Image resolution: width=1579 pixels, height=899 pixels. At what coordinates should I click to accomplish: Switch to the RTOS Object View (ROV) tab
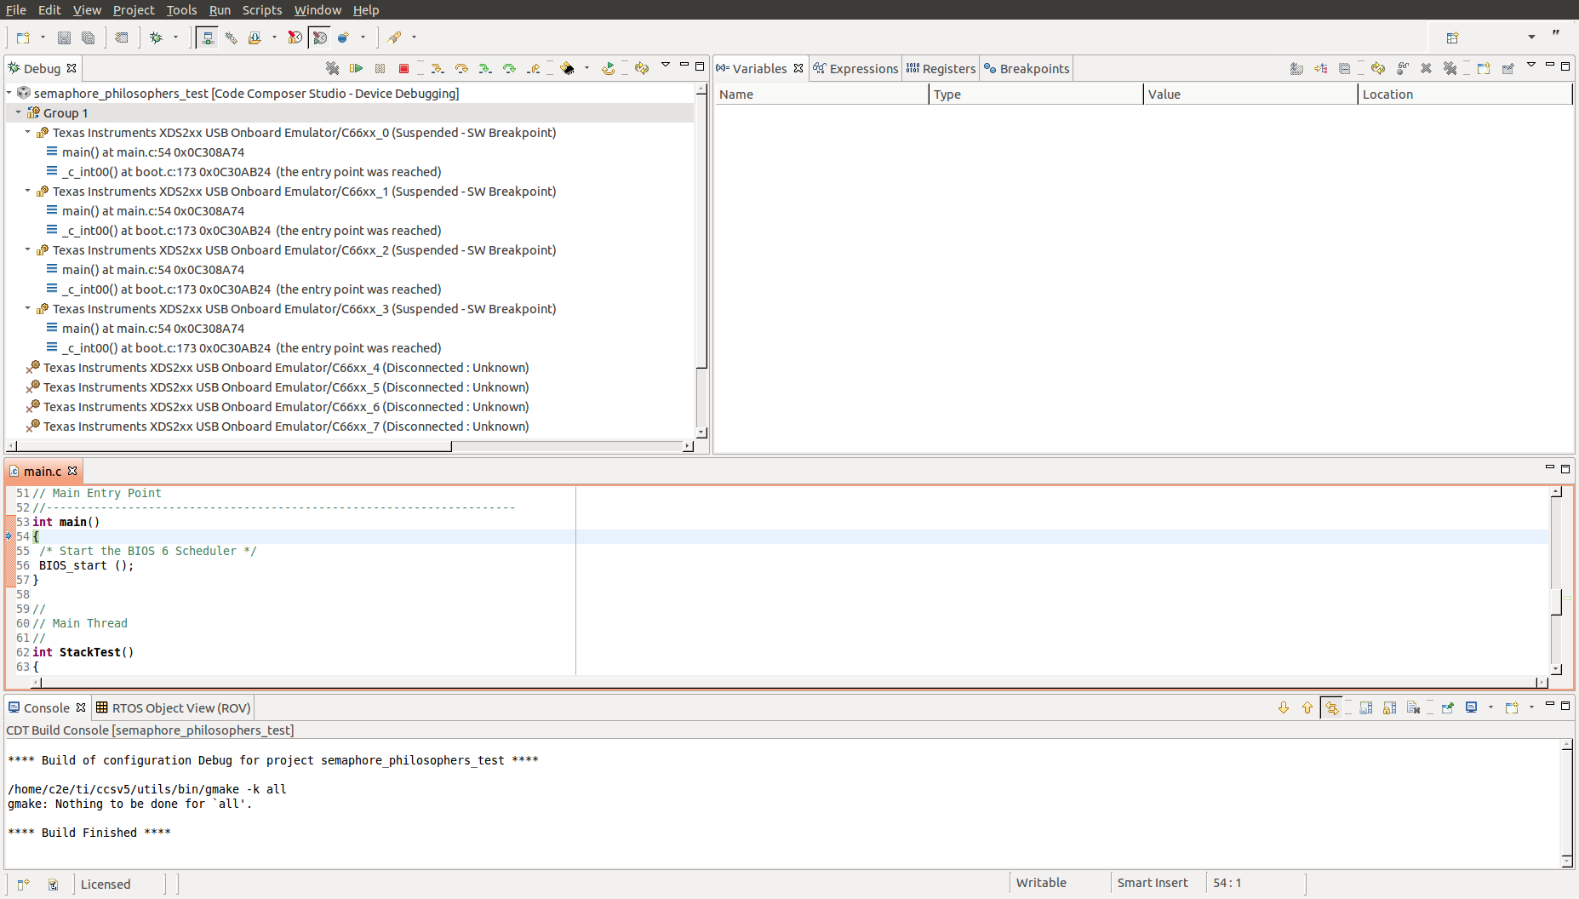(173, 707)
